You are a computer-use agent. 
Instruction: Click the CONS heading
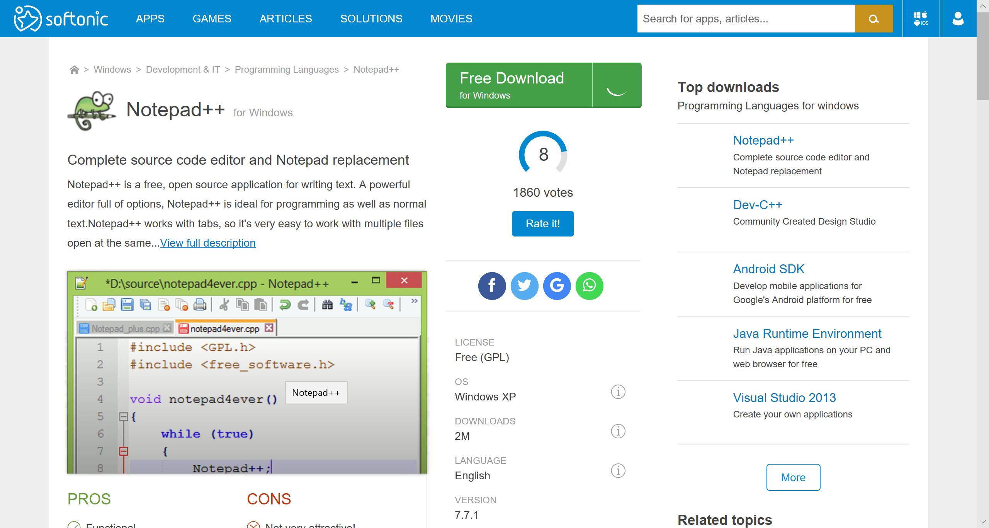point(269,499)
